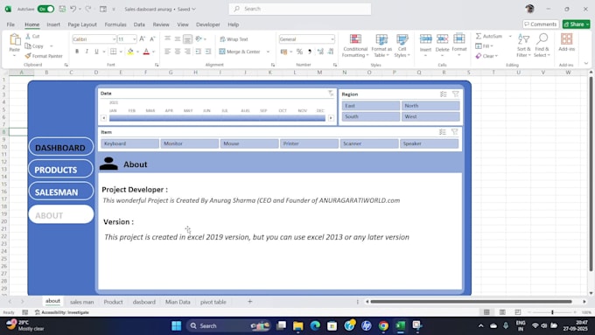Click Merge & Center
The image size is (595, 335).
(x=241, y=52)
